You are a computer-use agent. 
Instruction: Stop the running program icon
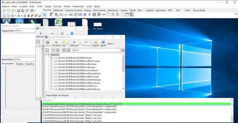tap(28, 16)
